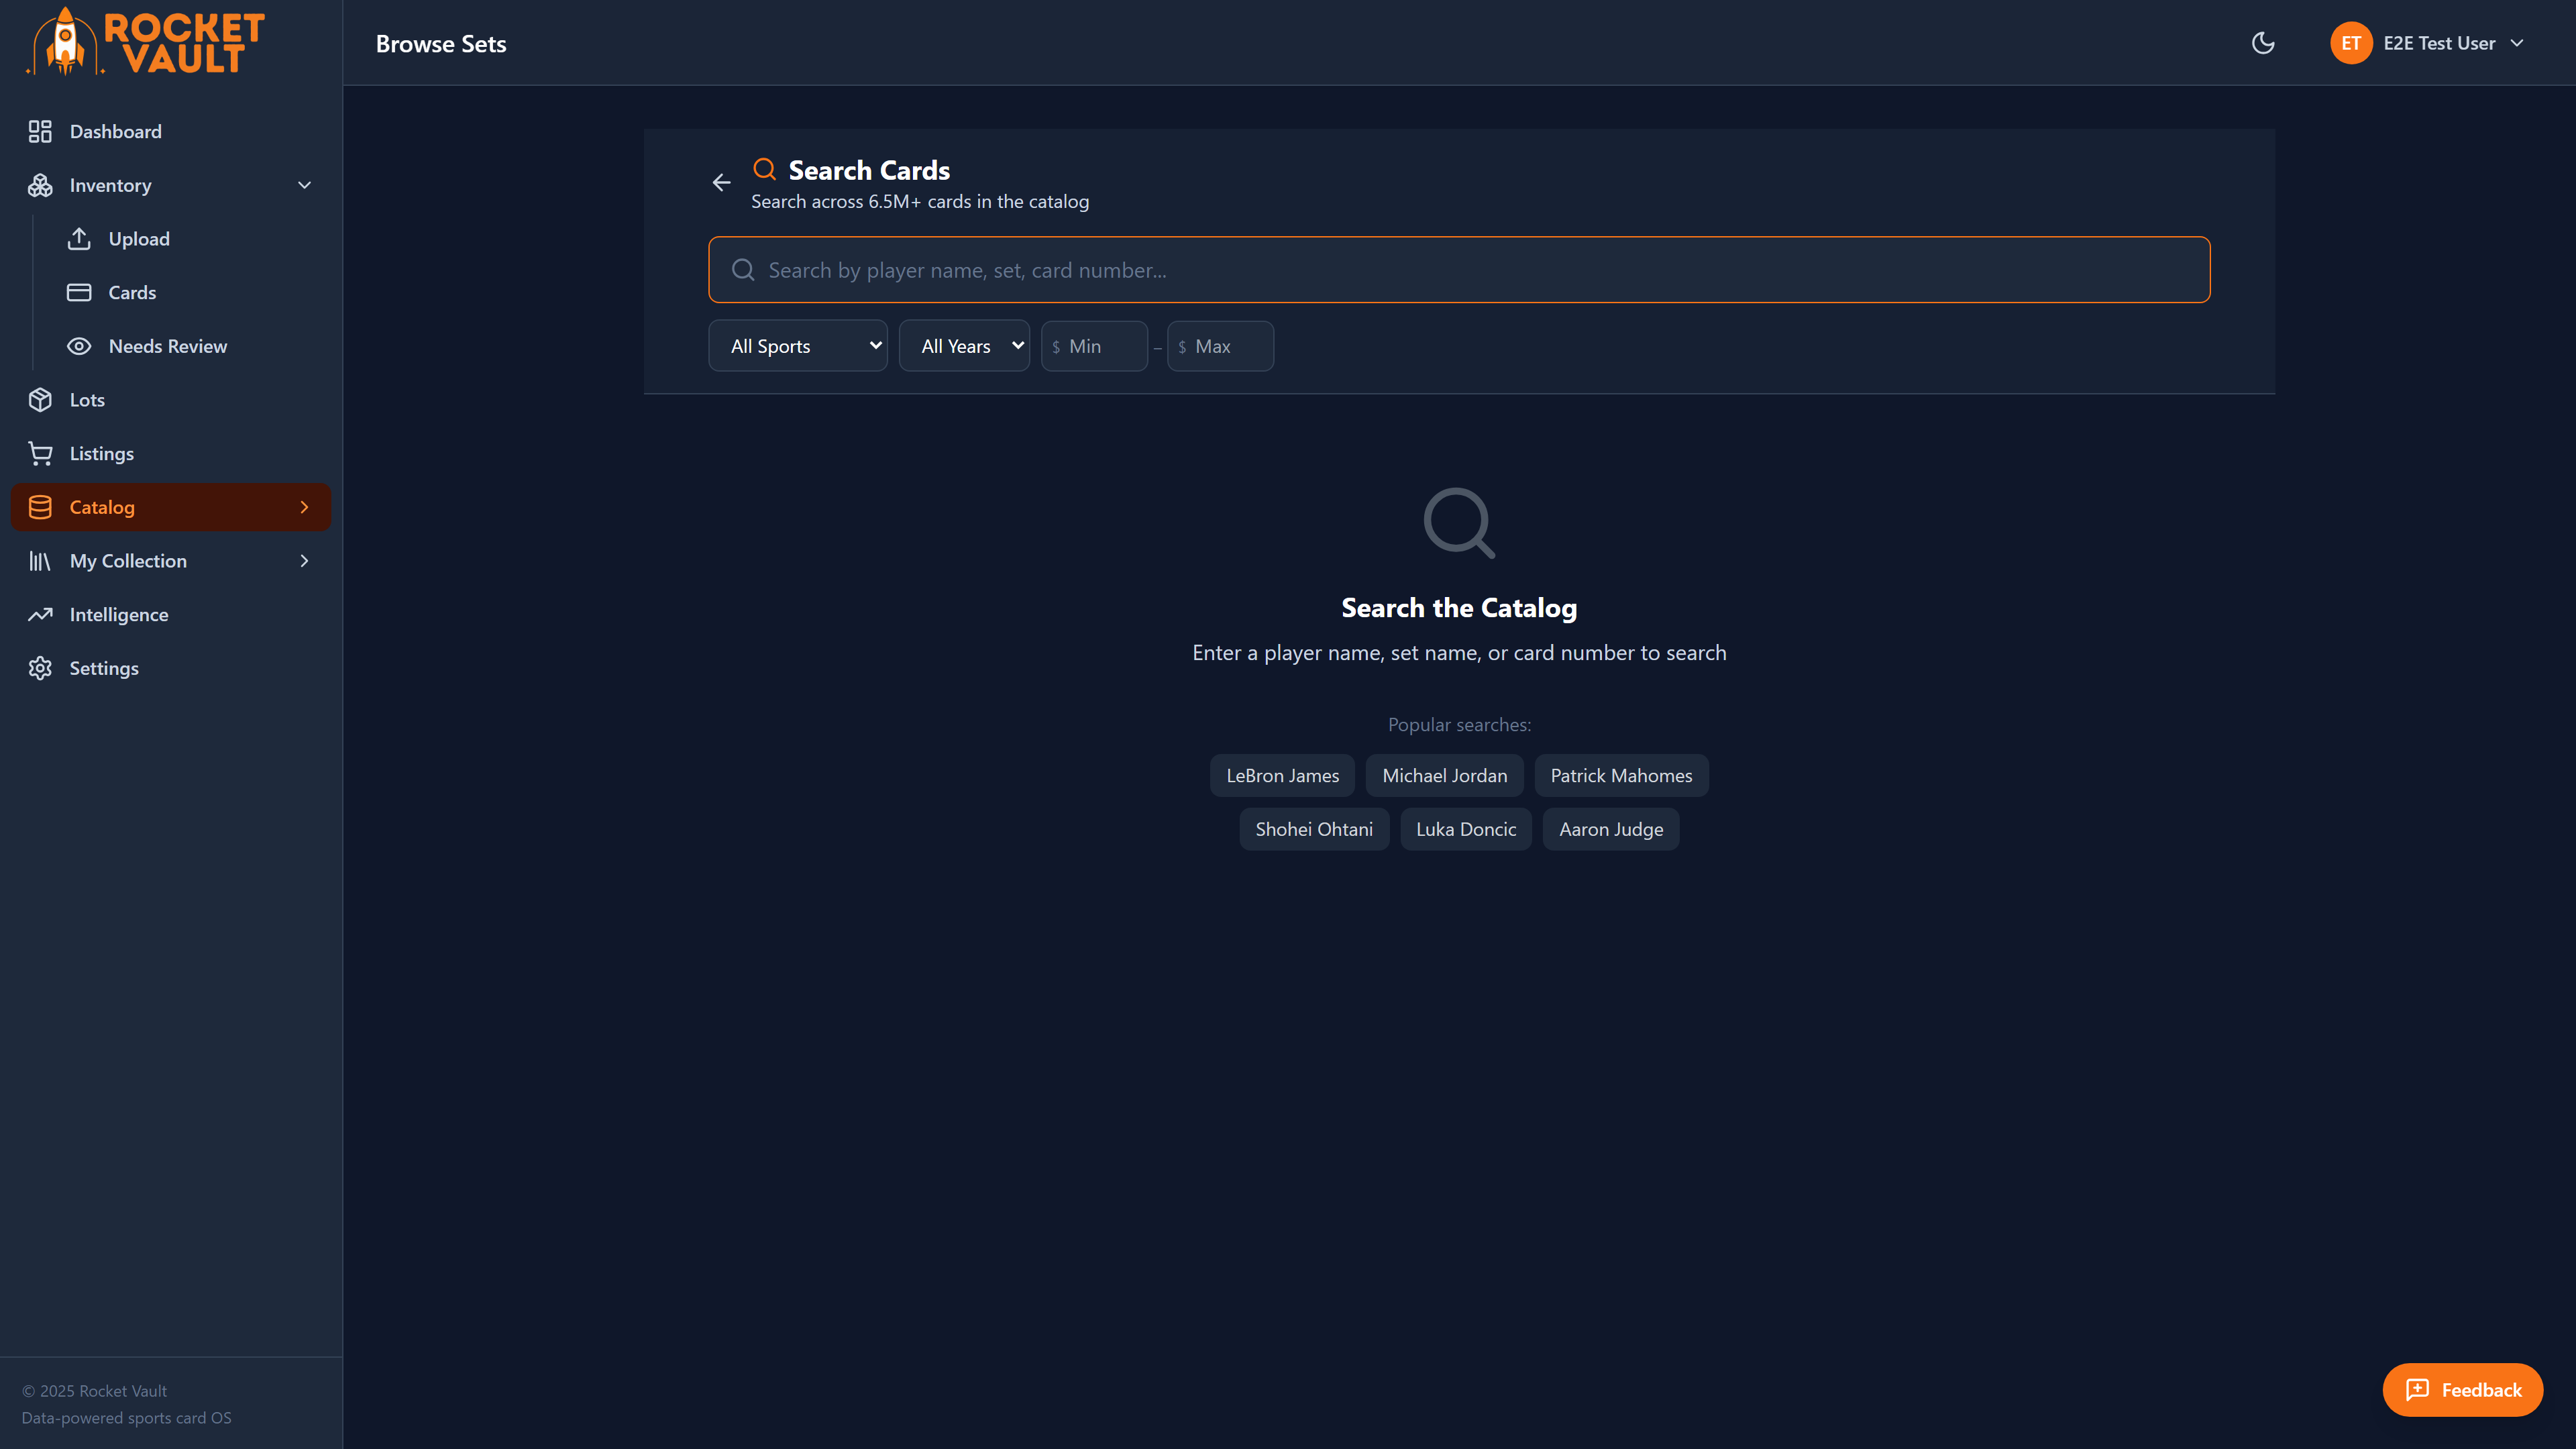Open the Settings gear
2576x1449 pixels.
point(40,668)
